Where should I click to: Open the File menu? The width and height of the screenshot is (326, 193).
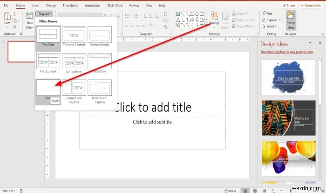(6, 6)
